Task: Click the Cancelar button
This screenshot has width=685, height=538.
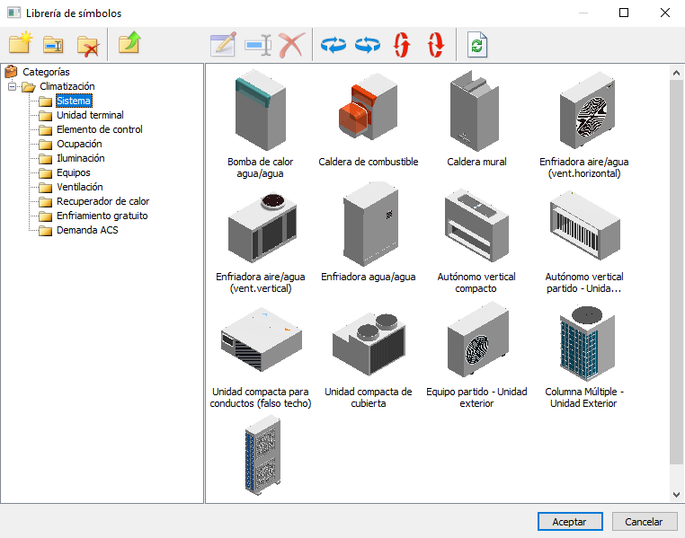Action: coord(644,522)
